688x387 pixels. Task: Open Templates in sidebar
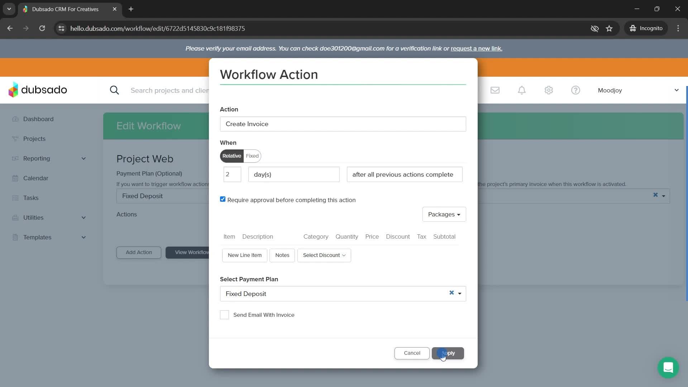coord(37,237)
